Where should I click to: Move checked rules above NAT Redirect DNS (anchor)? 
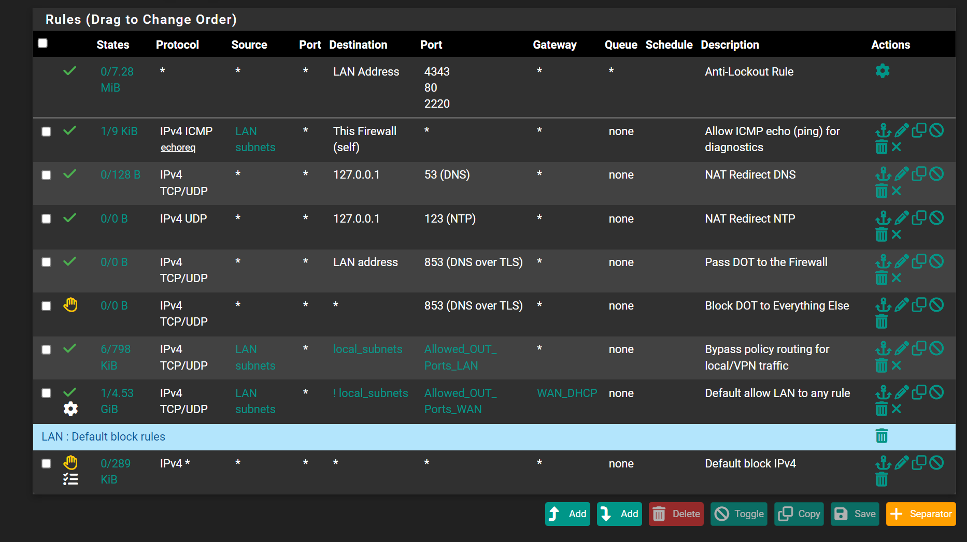click(x=883, y=174)
